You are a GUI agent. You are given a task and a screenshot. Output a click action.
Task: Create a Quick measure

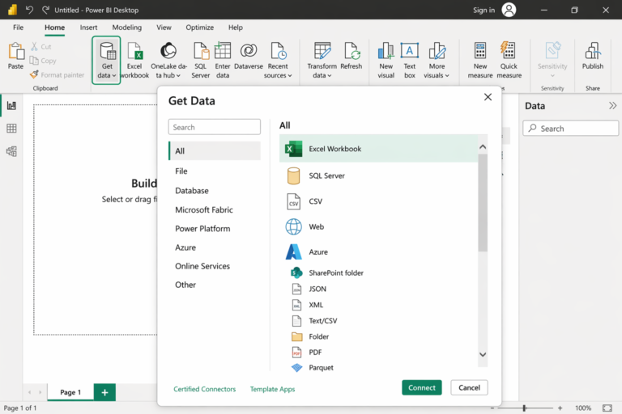point(509,60)
